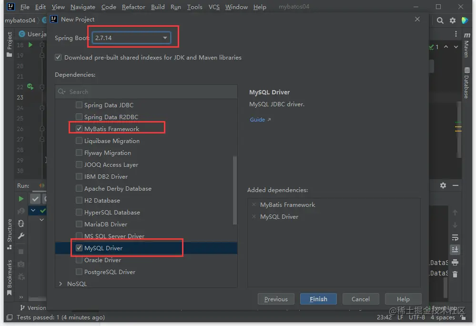Open the Structure tool window
Image resolution: width=476 pixels, height=326 pixels.
(x=10, y=234)
